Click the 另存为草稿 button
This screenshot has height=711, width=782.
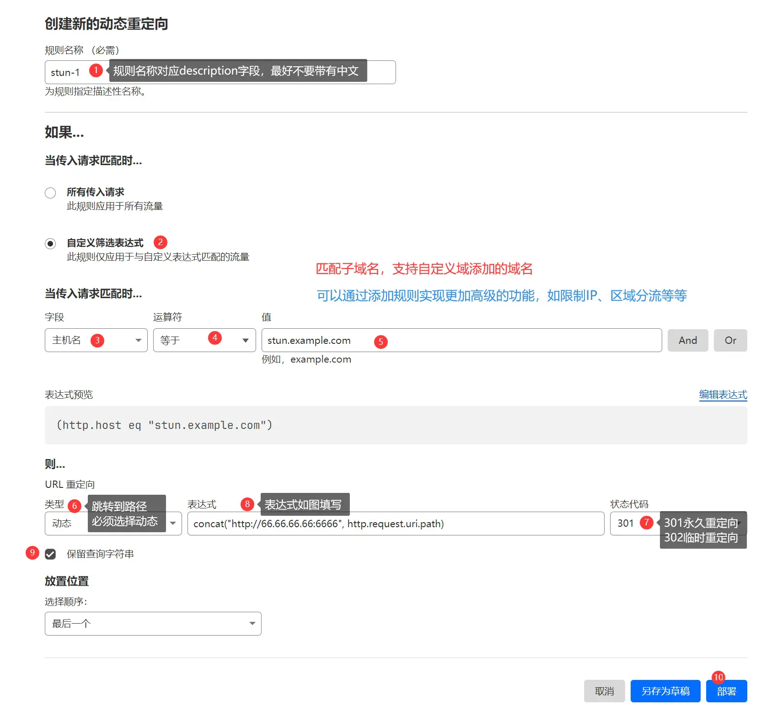click(665, 691)
